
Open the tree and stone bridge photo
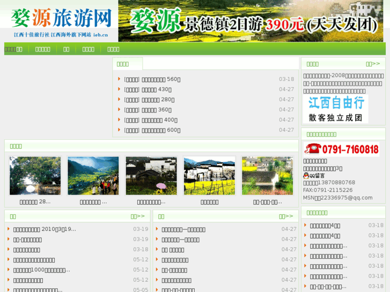click(35, 176)
